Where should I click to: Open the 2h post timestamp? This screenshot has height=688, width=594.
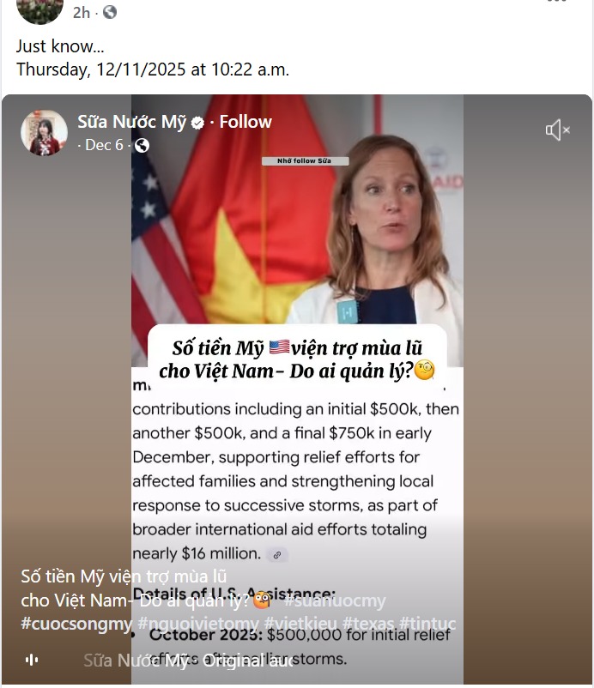[x=82, y=12]
